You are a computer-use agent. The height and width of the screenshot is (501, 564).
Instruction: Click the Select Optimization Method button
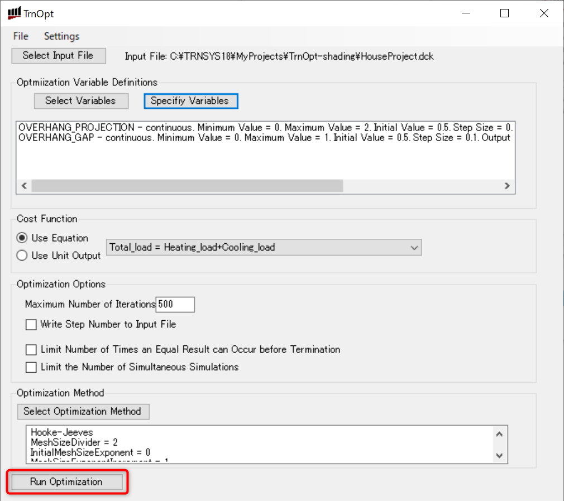click(83, 412)
